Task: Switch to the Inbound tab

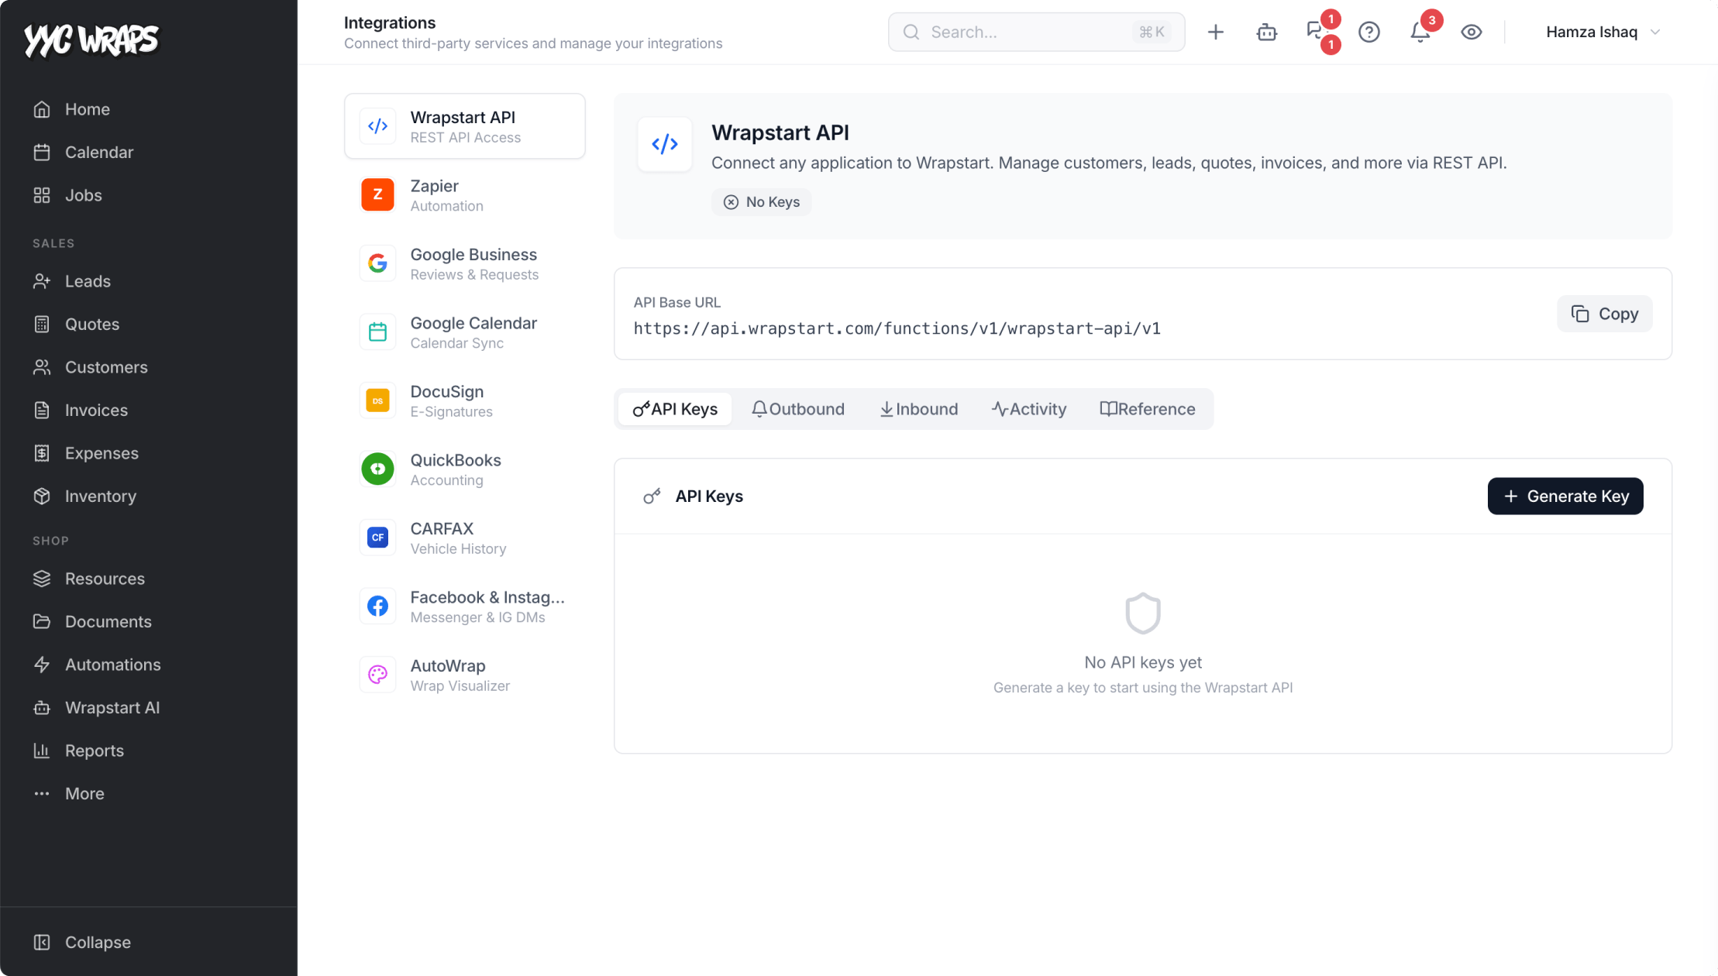Action: click(919, 409)
